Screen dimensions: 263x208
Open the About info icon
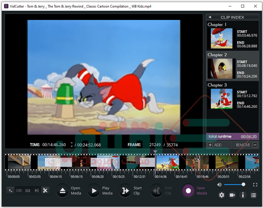243,195
